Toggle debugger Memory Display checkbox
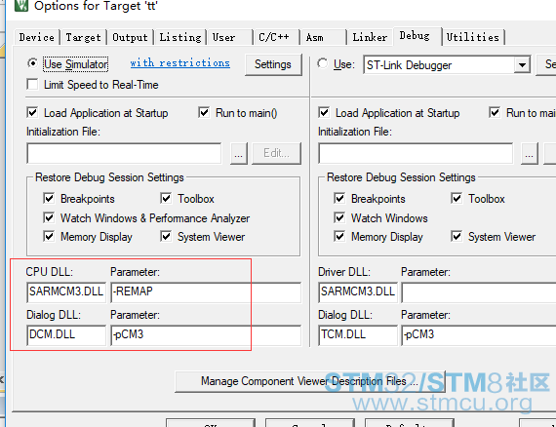Image resolution: width=556 pixels, height=427 pixels. (x=339, y=236)
